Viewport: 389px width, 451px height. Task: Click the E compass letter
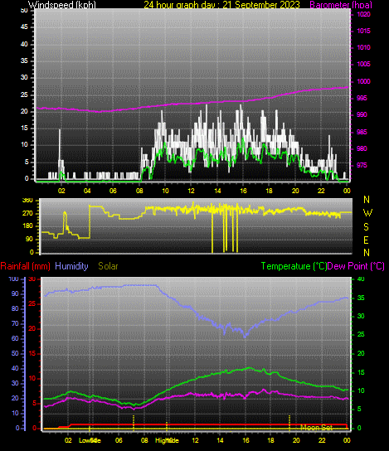pos(366,240)
